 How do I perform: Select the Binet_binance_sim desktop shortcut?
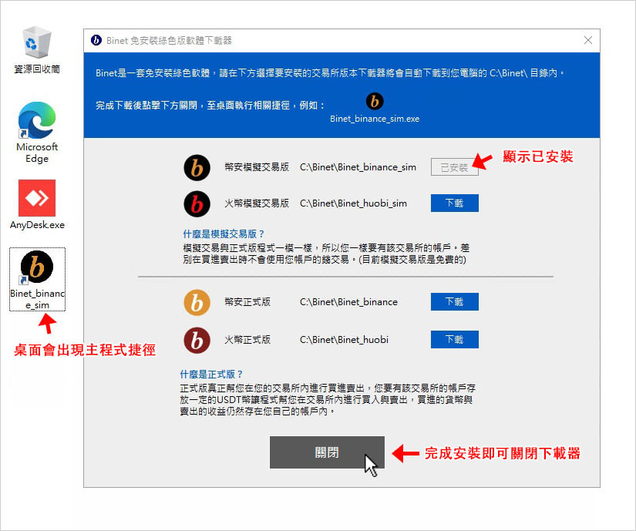(x=37, y=280)
